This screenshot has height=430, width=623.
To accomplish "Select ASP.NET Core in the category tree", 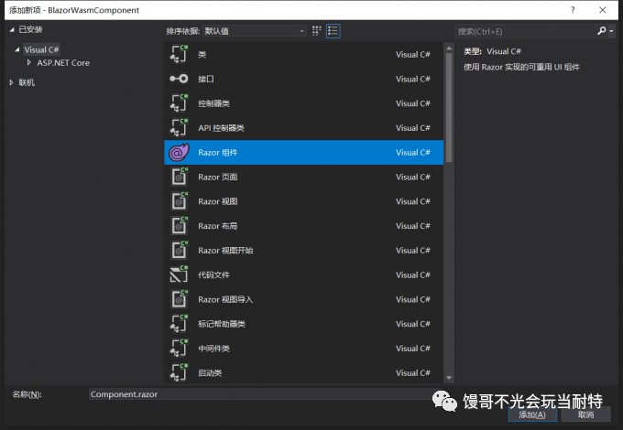I will click(63, 63).
